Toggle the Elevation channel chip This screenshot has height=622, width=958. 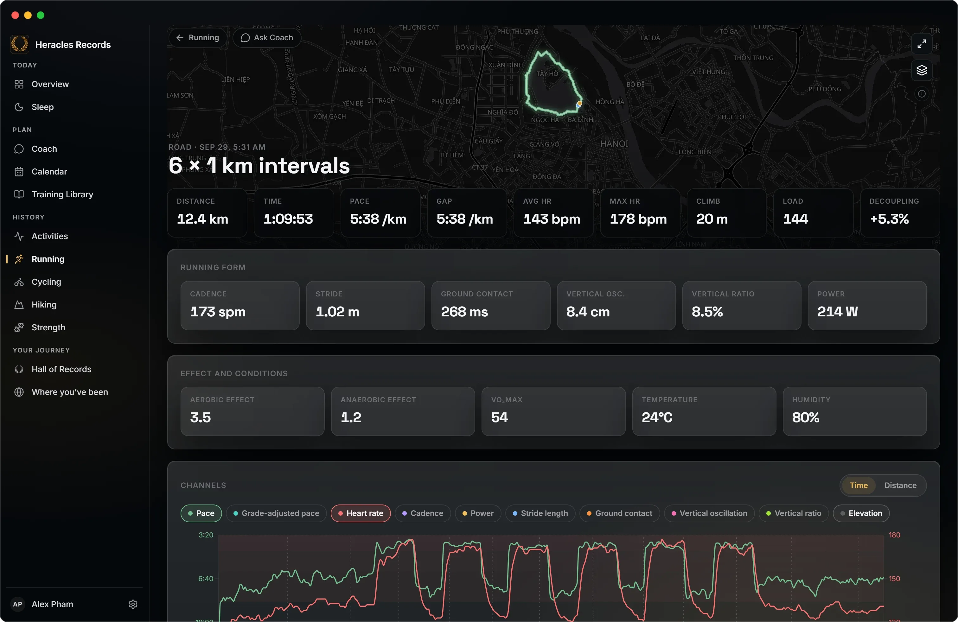(861, 513)
